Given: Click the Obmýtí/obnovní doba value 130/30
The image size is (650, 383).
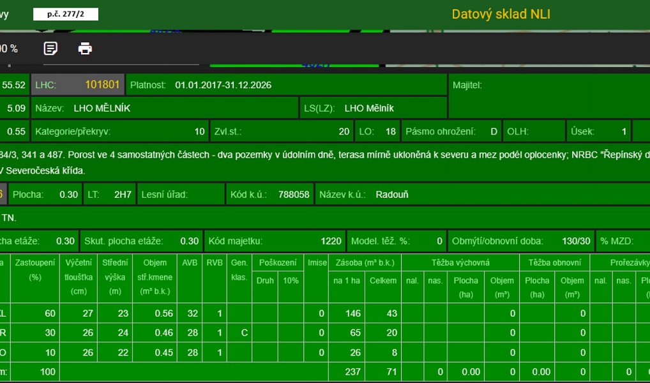Looking at the screenshot, I should (576, 241).
